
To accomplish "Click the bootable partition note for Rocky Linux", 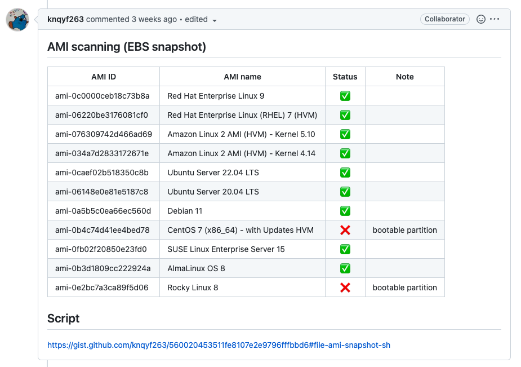I will (405, 288).
